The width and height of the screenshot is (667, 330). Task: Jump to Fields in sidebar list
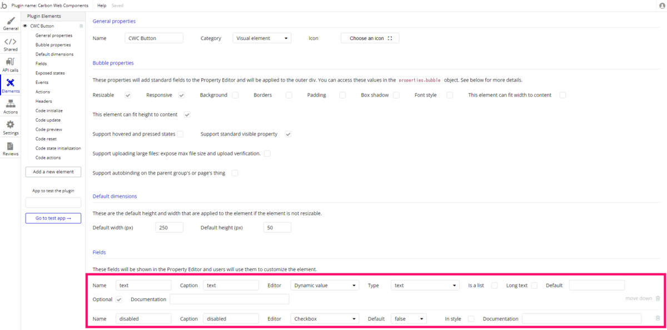point(41,63)
